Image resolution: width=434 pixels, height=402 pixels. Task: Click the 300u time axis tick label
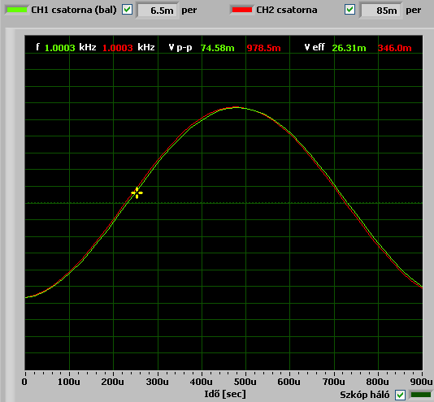pyautogui.click(x=157, y=382)
